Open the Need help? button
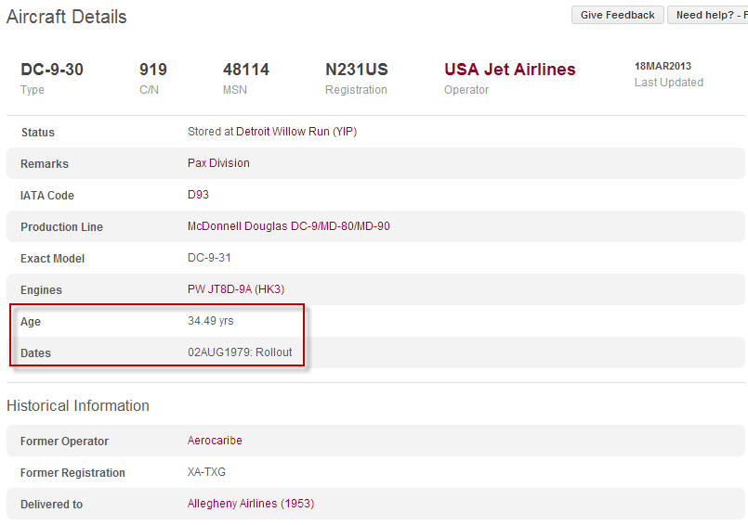The image size is (748, 525). pos(708,15)
